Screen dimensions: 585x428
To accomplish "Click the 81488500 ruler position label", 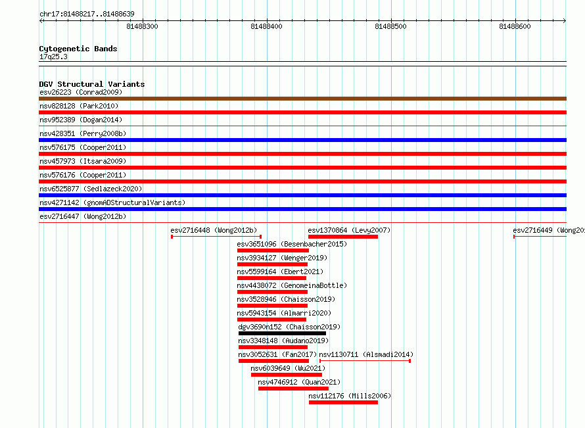I will tap(390, 26).
